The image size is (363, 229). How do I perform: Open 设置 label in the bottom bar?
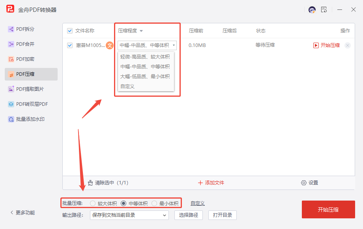[x=313, y=183]
